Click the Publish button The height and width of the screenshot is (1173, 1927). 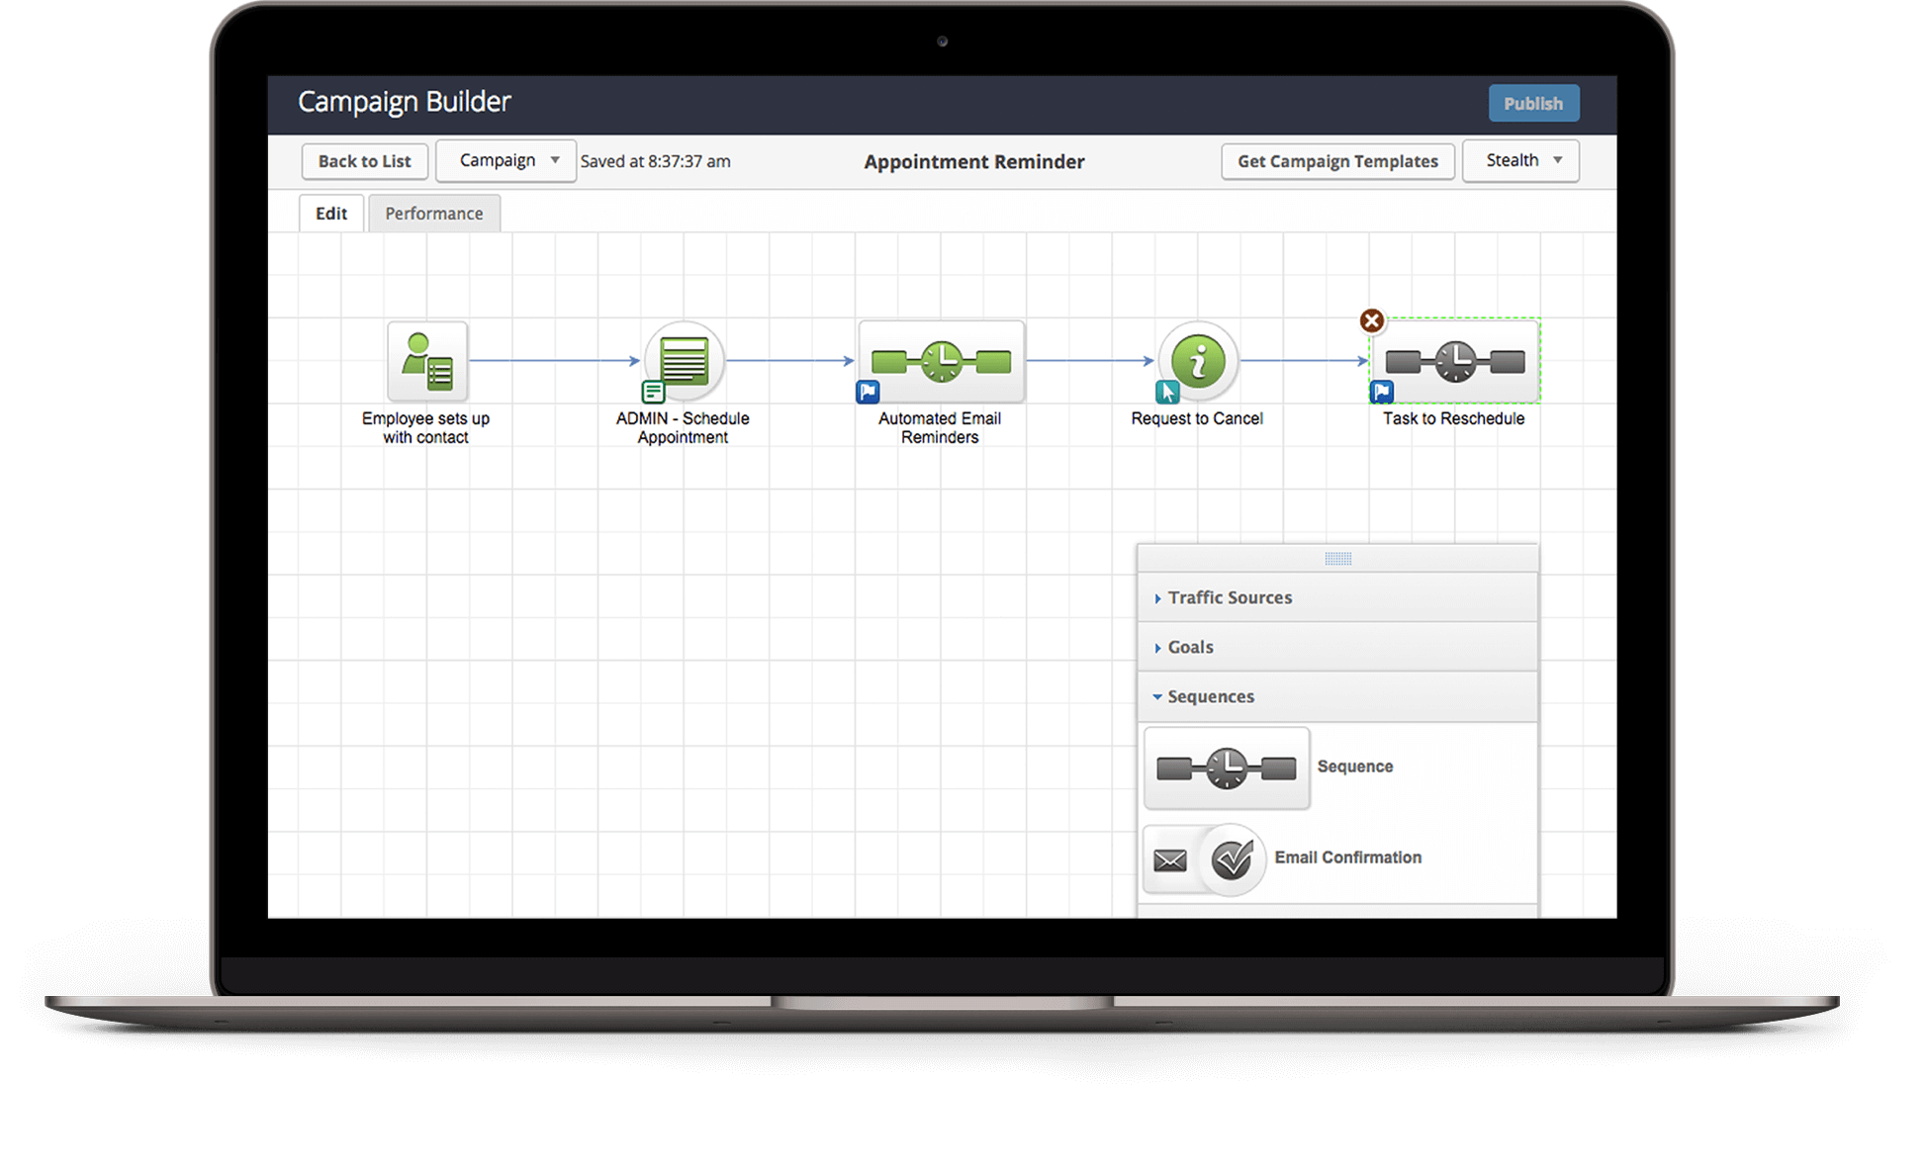point(1533,103)
